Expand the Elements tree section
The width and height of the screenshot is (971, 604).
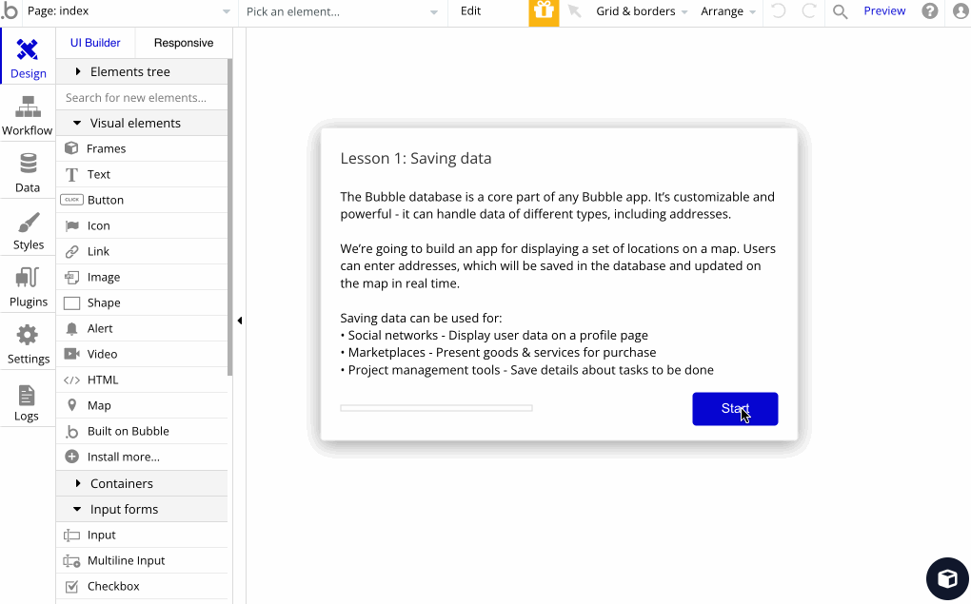(142, 71)
